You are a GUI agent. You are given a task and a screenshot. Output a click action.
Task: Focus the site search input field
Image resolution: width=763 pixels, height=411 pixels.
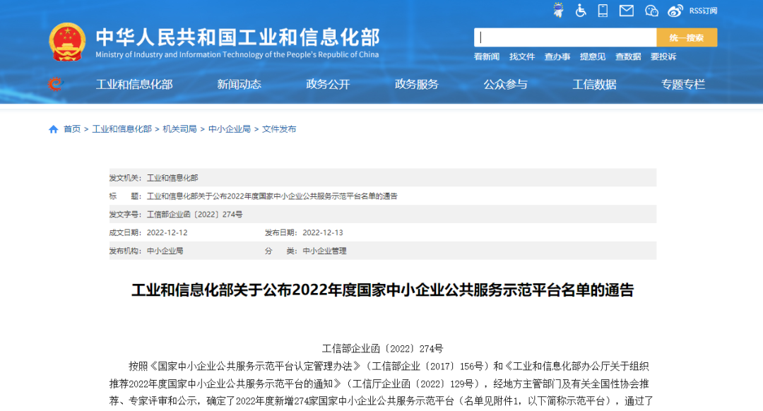click(x=565, y=37)
